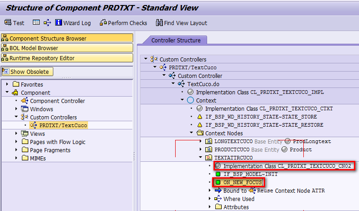Collapse Custom Controllers in left tree

(x=16, y=117)
